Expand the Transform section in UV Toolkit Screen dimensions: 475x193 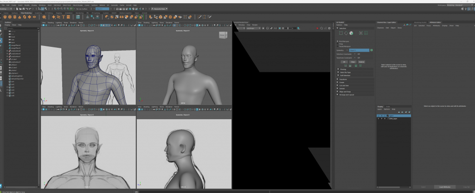click(x=344, y=79)
